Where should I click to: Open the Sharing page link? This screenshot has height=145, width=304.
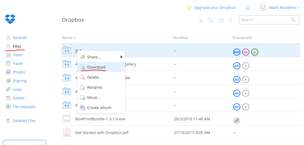click(x=20, y=81)
